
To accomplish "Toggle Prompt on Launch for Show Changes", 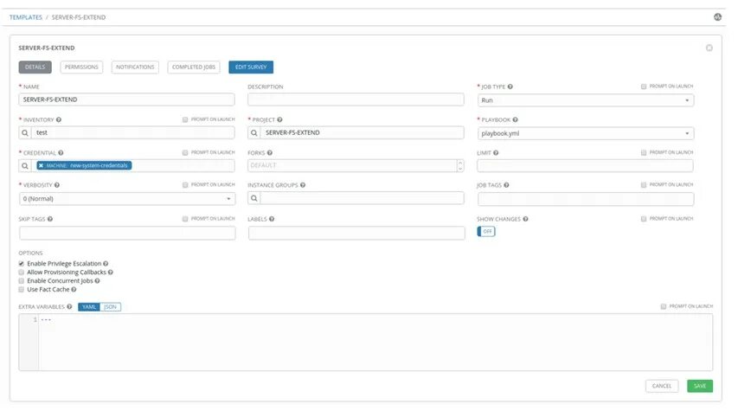I will click(644, 219).
